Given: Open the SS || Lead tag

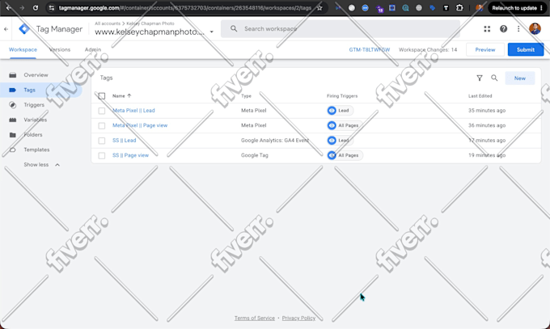Looking at the screenshot, I should [x=125, y=141].
